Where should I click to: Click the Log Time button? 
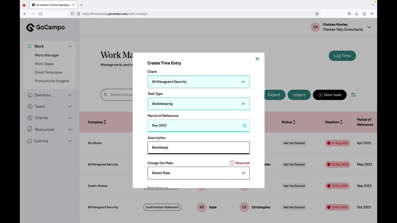point(342,56)
